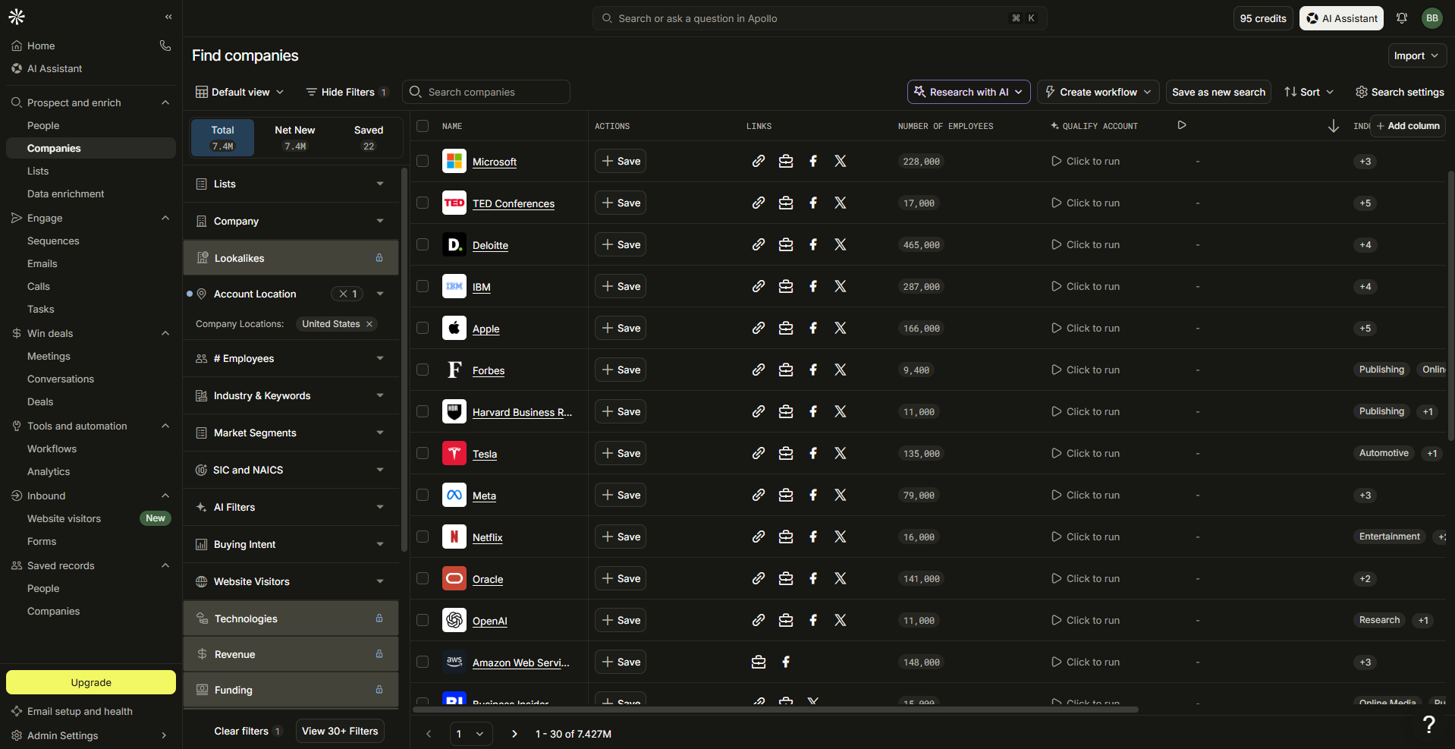The image size is (1455, 749).
Task: Open the Import dropdown
Action: pos(1416,55)
